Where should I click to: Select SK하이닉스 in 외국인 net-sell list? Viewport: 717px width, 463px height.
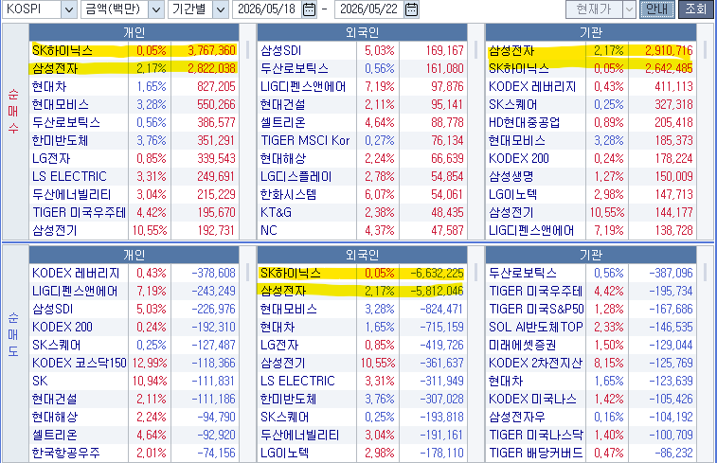click(291, 273)
